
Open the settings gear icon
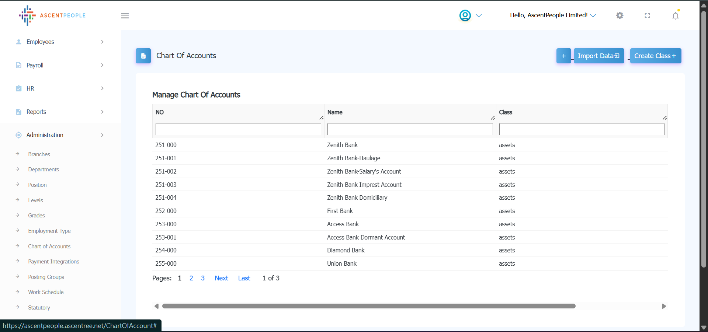tap(619, 15)
